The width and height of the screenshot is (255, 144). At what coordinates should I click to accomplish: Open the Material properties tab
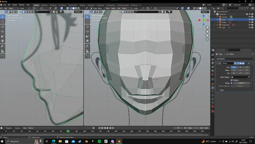(x=212, y=106)
